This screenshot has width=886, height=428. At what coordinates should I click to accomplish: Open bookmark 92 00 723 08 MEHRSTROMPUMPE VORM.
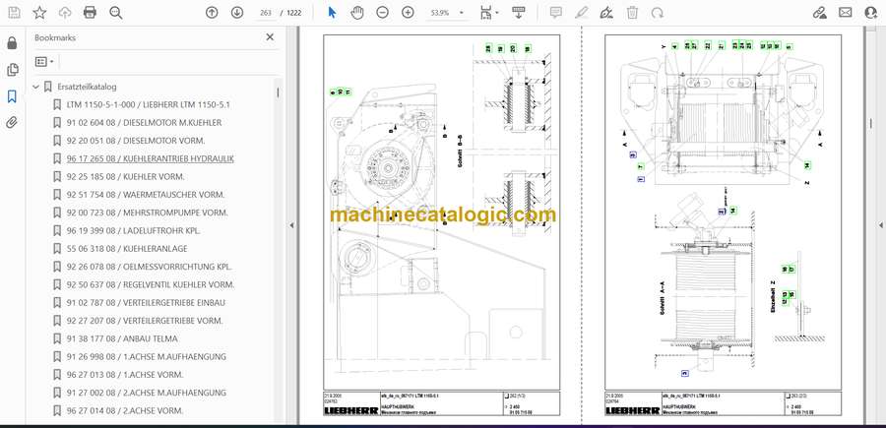point(148,213)
